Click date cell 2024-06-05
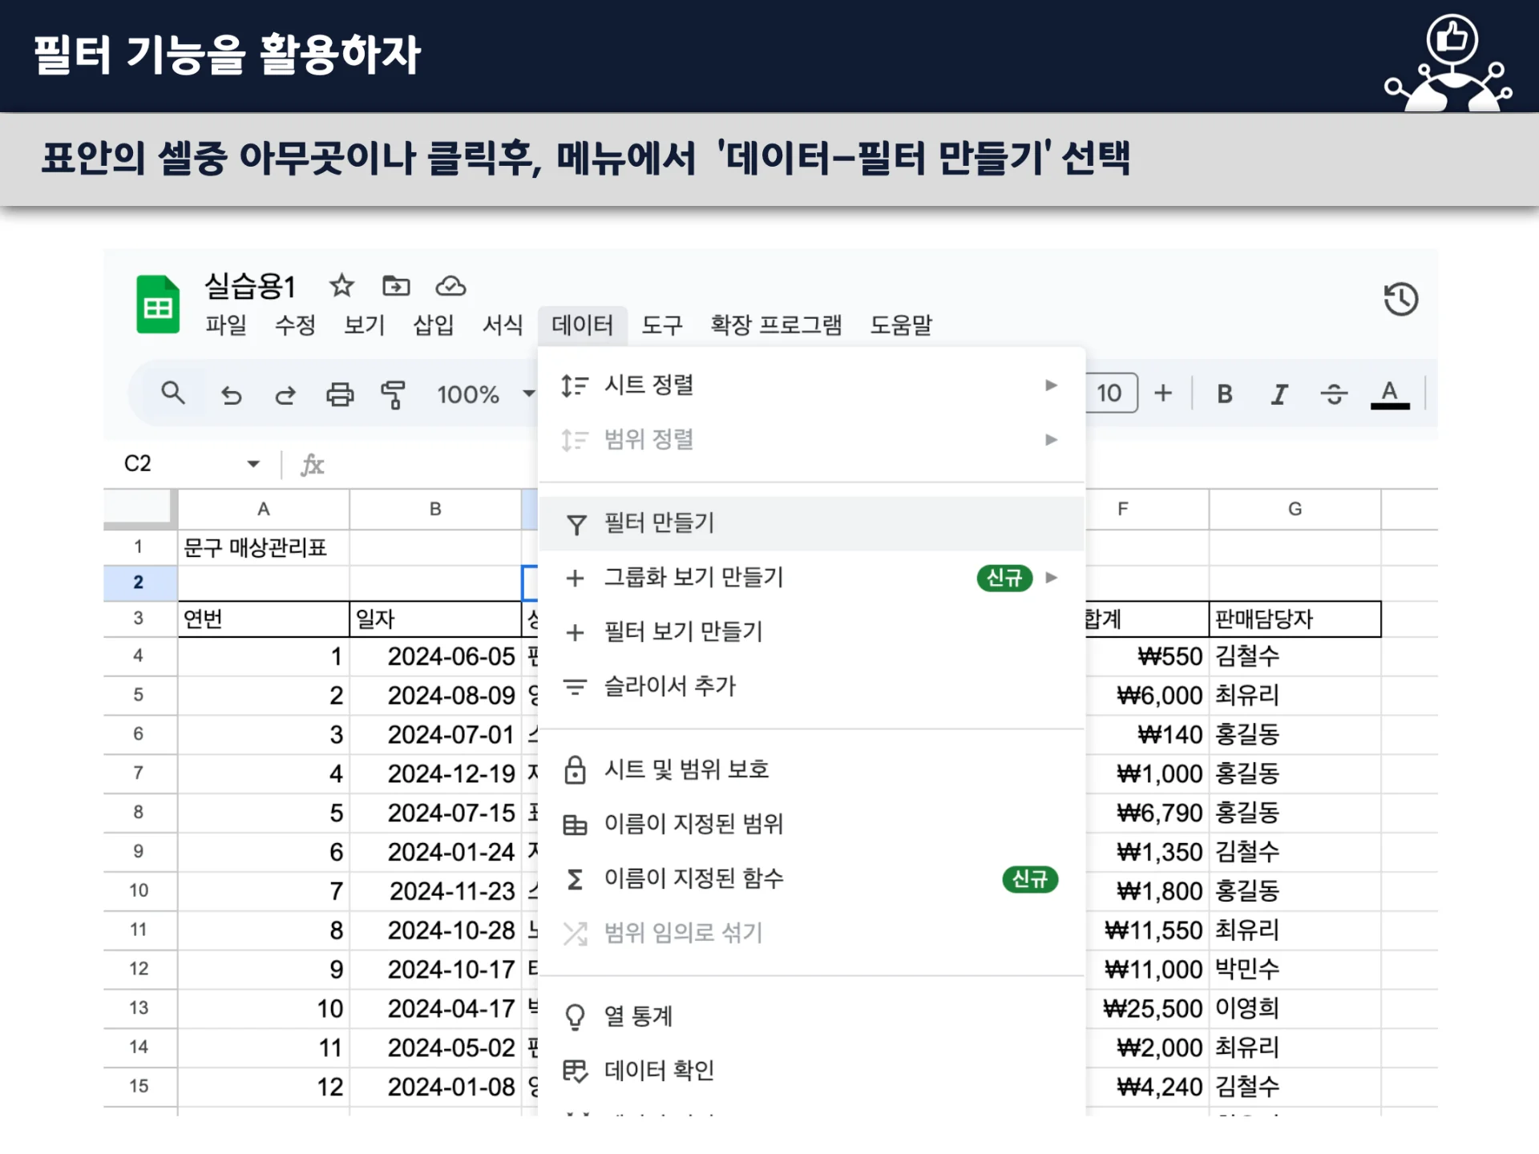This screenshot has height=1154, width=1539. point(435,656)
